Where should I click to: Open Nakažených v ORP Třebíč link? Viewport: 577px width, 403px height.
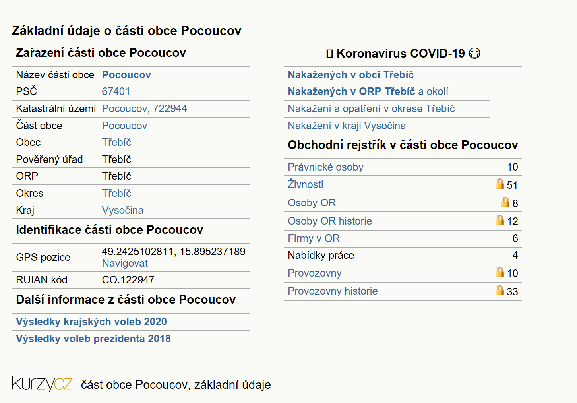pos(351,91)
